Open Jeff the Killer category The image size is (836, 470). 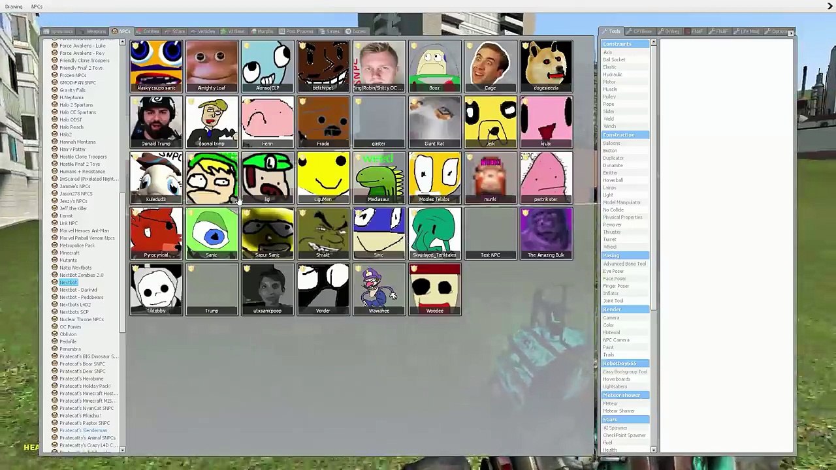(73, 208)
